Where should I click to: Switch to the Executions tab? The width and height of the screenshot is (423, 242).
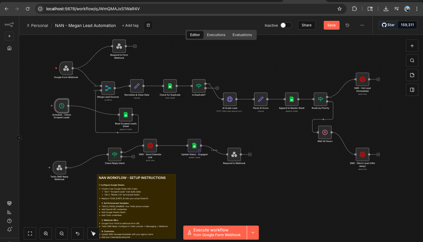click(x=216, y=35)
